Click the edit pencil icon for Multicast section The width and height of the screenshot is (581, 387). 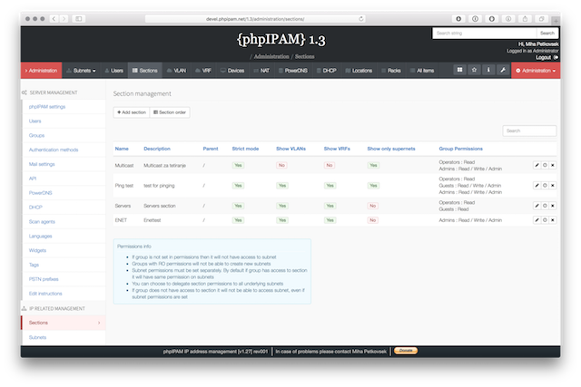click(x=537, y=165)
